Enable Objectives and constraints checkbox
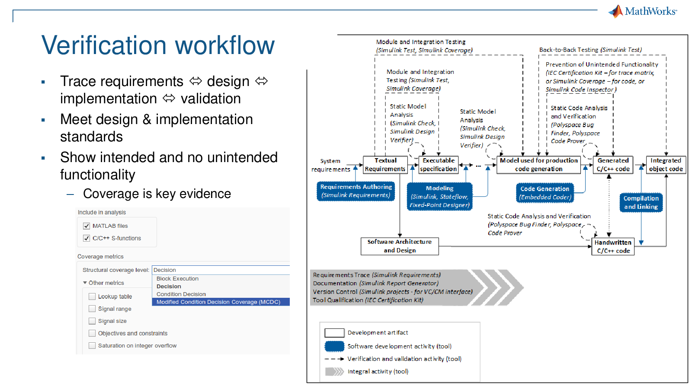 (x=92, y=333)
